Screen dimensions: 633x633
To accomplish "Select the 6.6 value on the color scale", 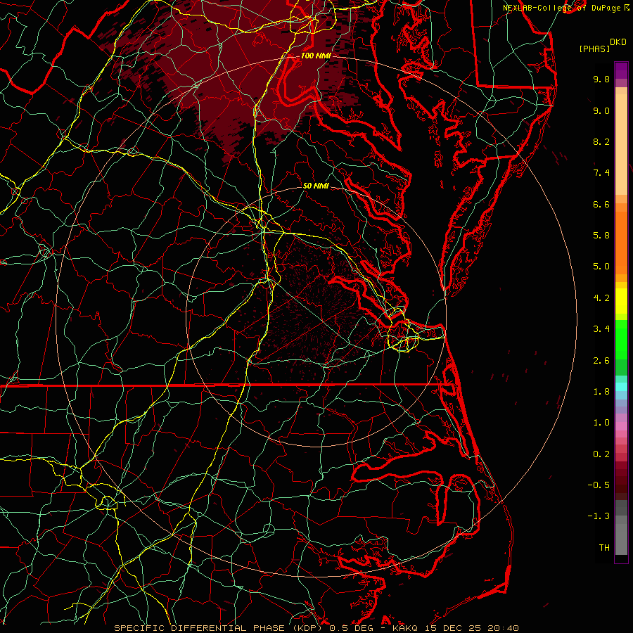I will pos(601,204).
